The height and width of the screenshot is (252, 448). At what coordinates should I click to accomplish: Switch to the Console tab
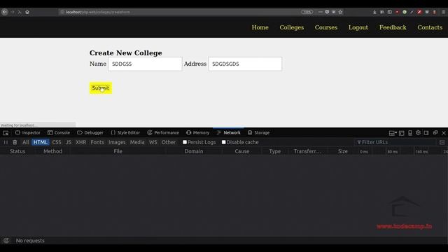(x=59, y=132)
